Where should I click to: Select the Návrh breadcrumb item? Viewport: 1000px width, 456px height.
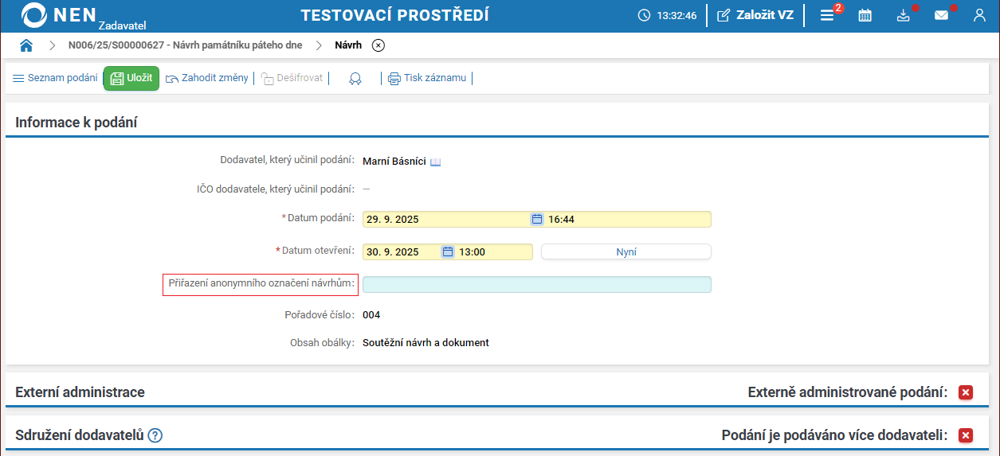[348, 45]
